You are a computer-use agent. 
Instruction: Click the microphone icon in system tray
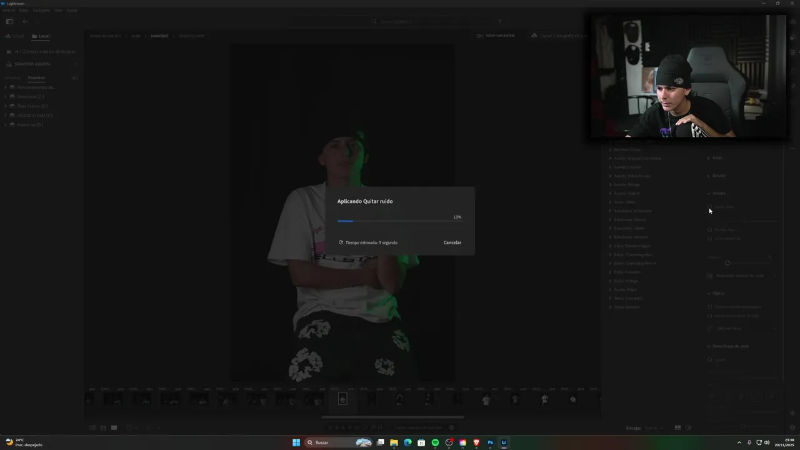[749, 442]
